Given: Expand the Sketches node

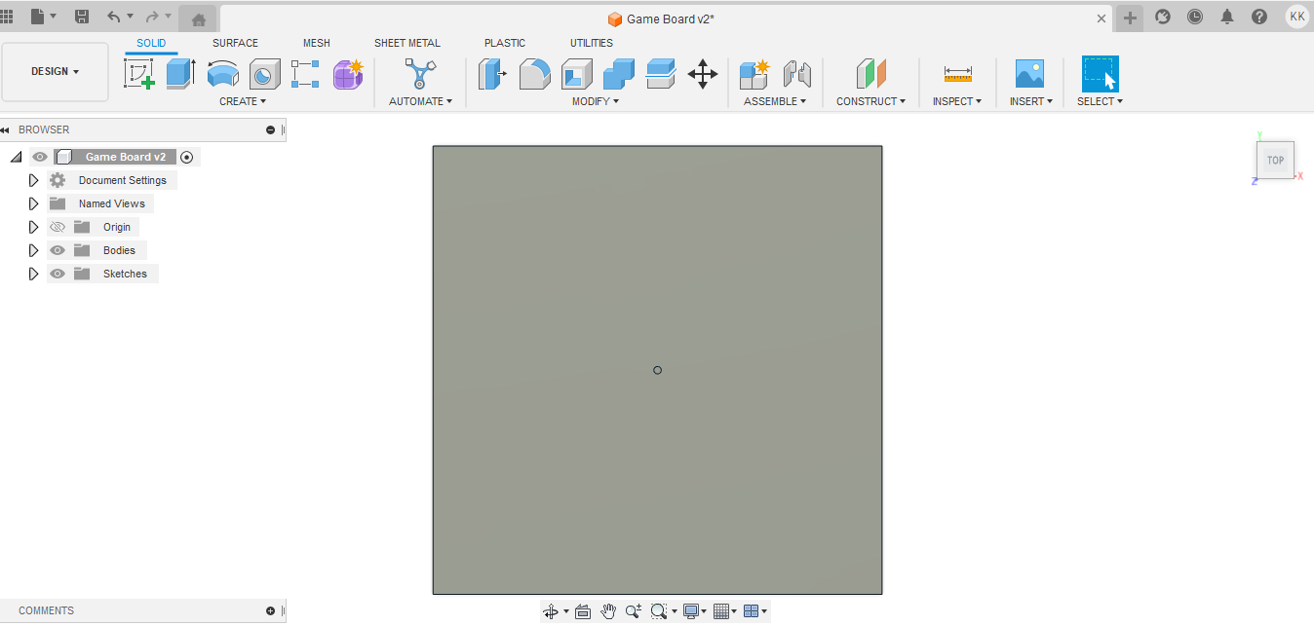Looking at the screenshot, I should [x=33, y=274].
